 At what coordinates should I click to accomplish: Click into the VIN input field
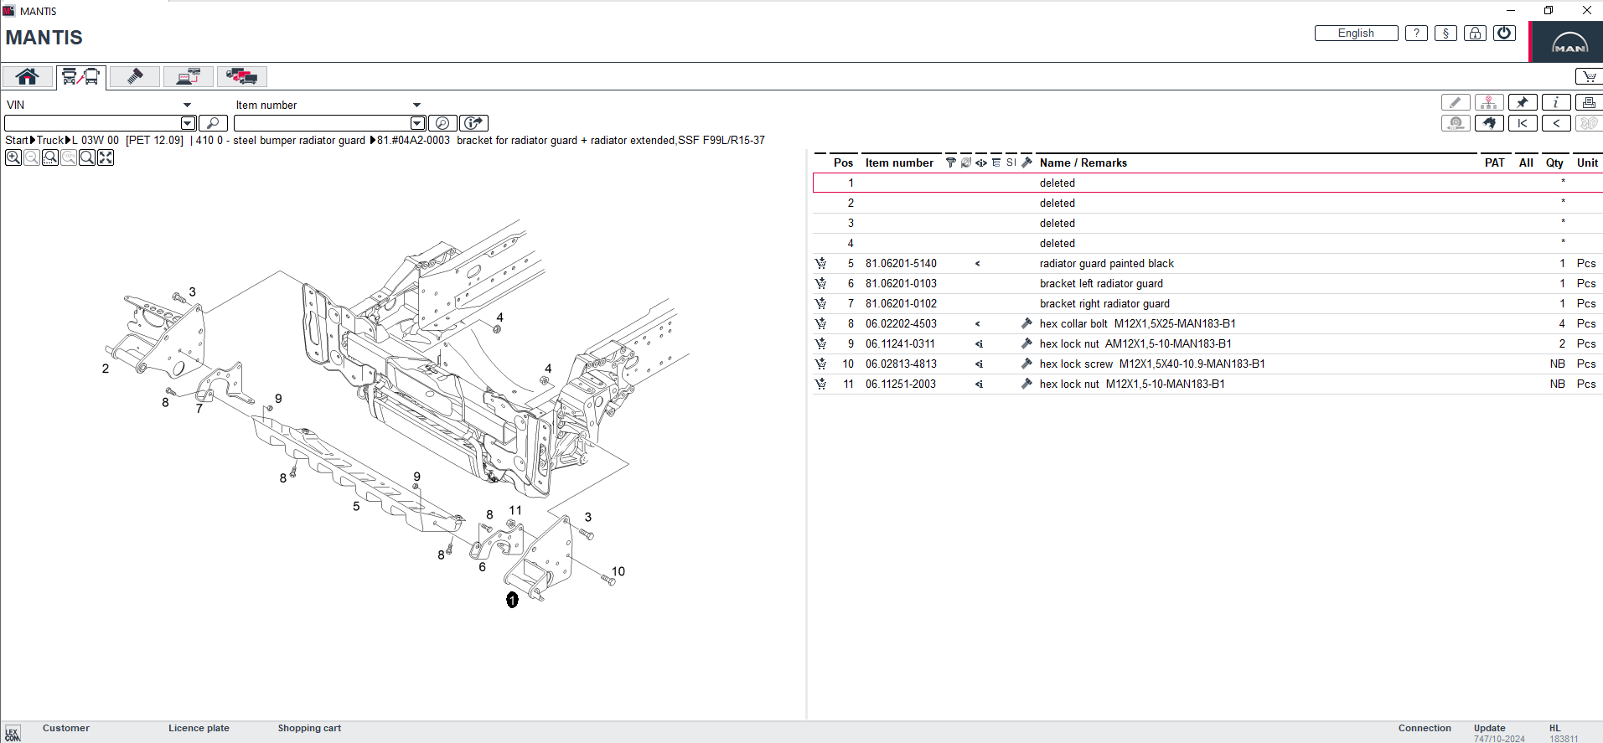coord(93,123)
